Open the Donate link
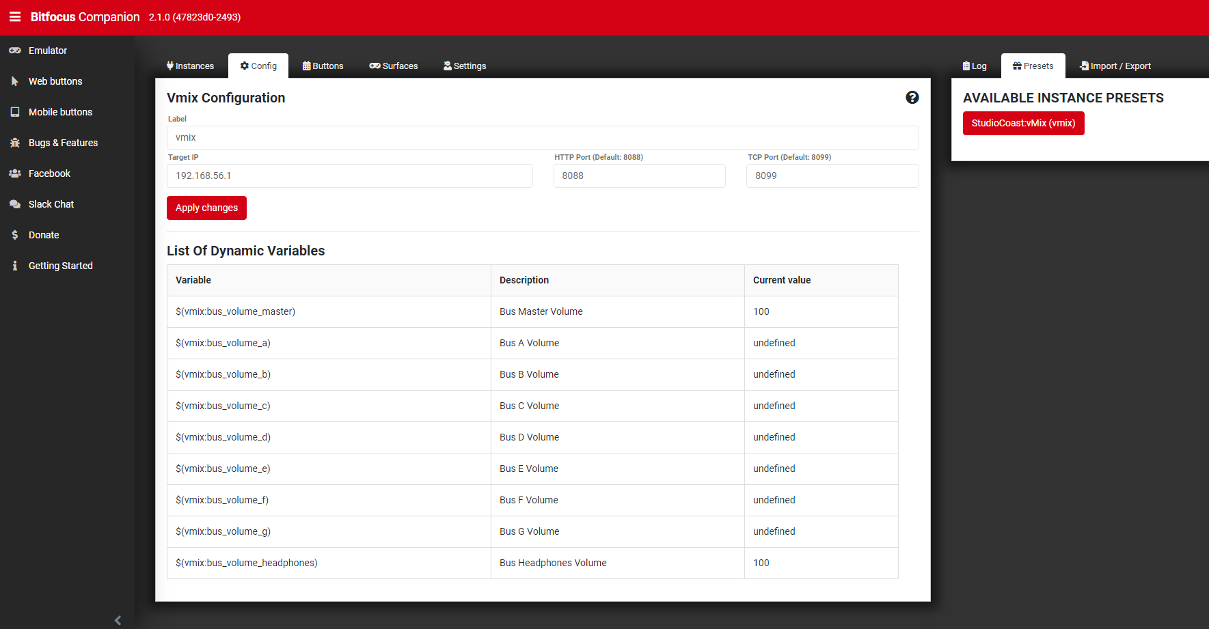Image resolution: width=1209 pixels, height=629 pixels. [67, 235]
